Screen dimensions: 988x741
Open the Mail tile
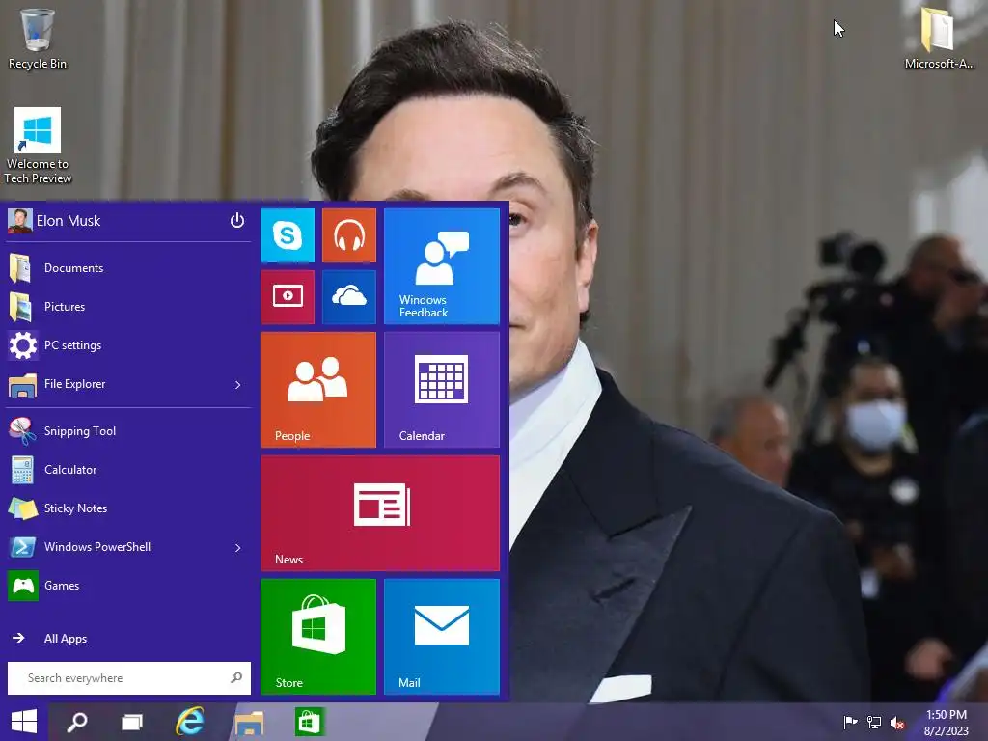442,637
